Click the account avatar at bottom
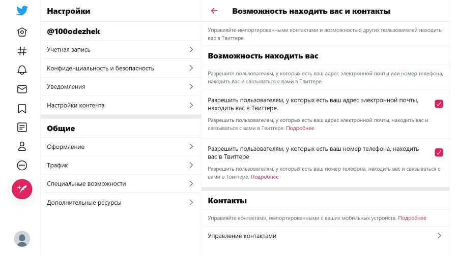This screenshot has height=255, width=458. coord(22,239)
